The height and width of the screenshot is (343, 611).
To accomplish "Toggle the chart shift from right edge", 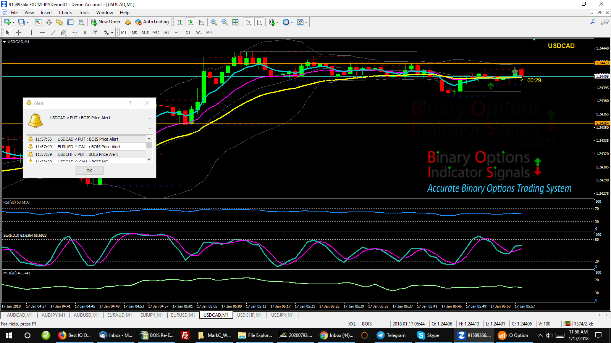I will (x=260, y=22).
